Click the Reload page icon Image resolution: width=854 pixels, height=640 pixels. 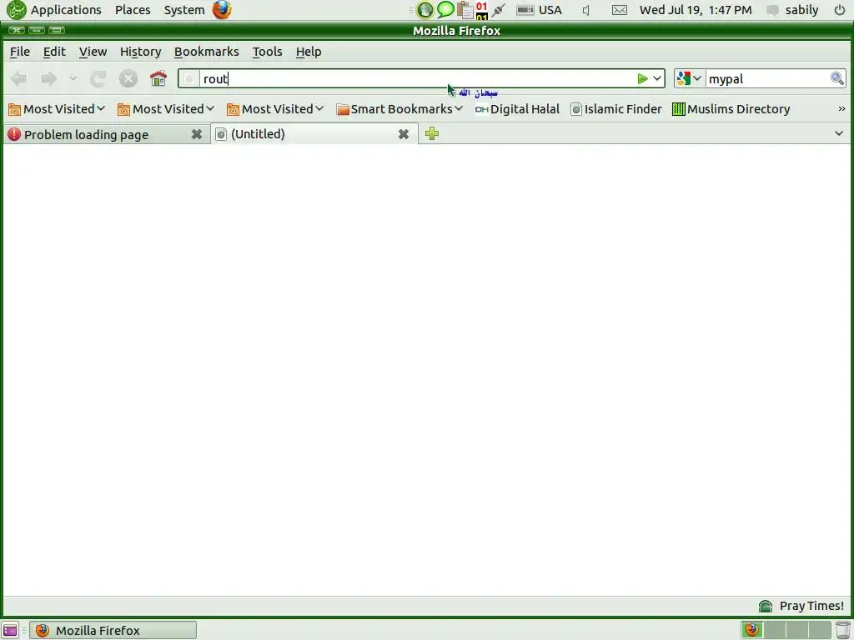98,79
